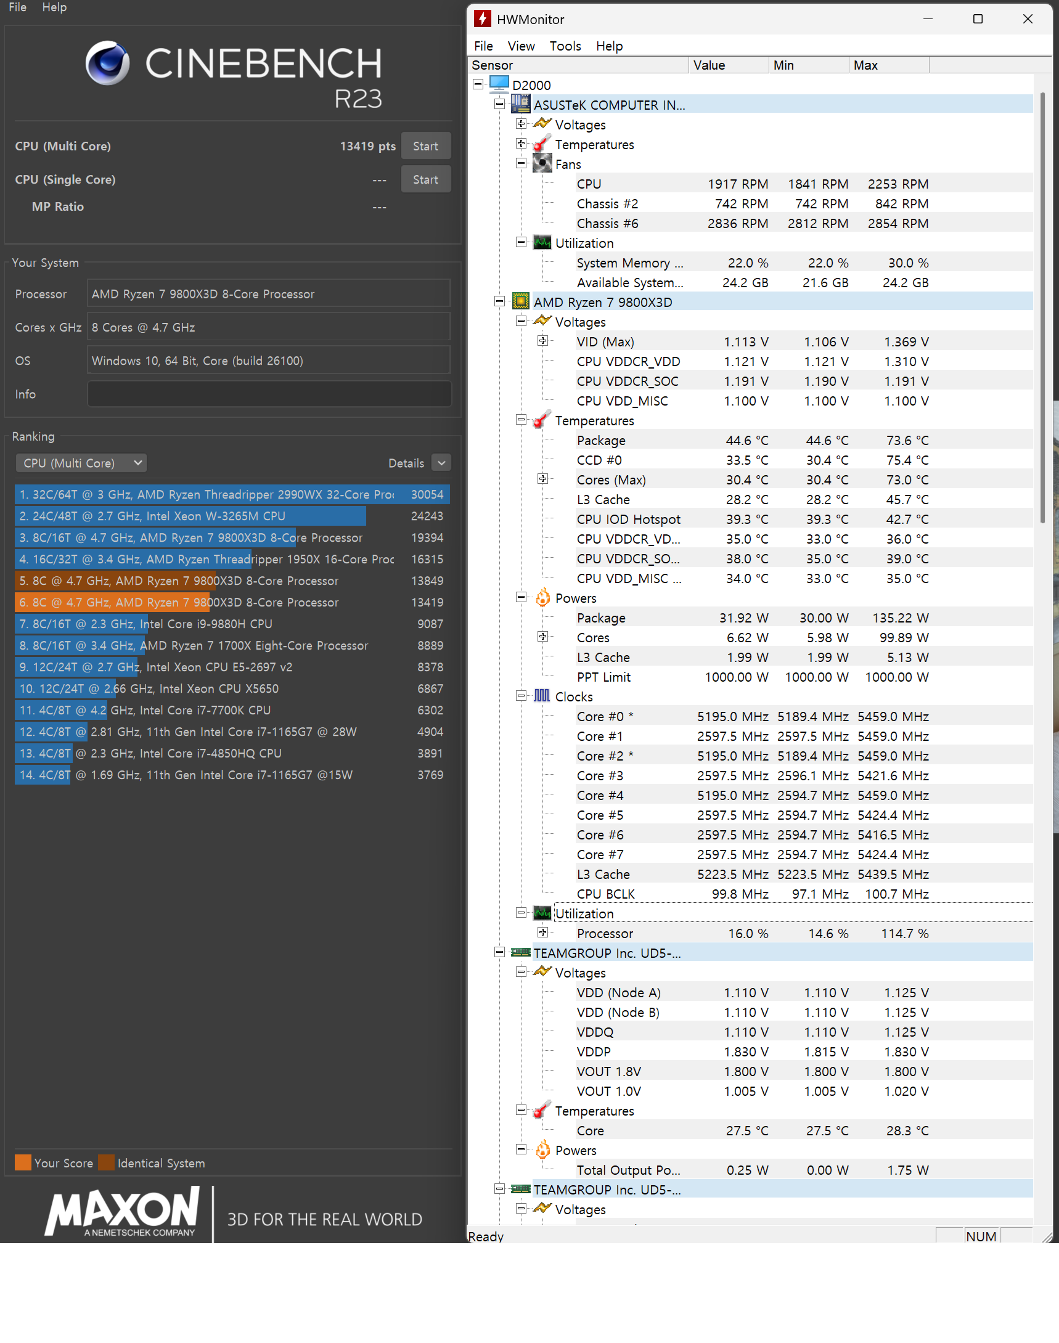Screen dimensions: 1059x1343
Task: Open the Tools menu in HWMonitor
Action: point(565,46)
